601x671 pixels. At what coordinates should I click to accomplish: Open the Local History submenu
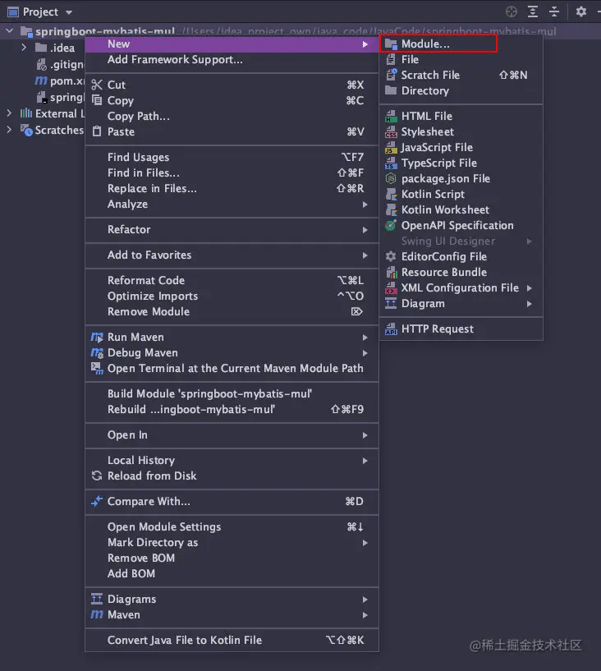click(x=232, y=461)
